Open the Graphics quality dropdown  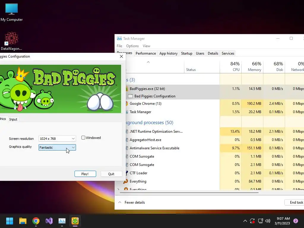tap(57, 148)
